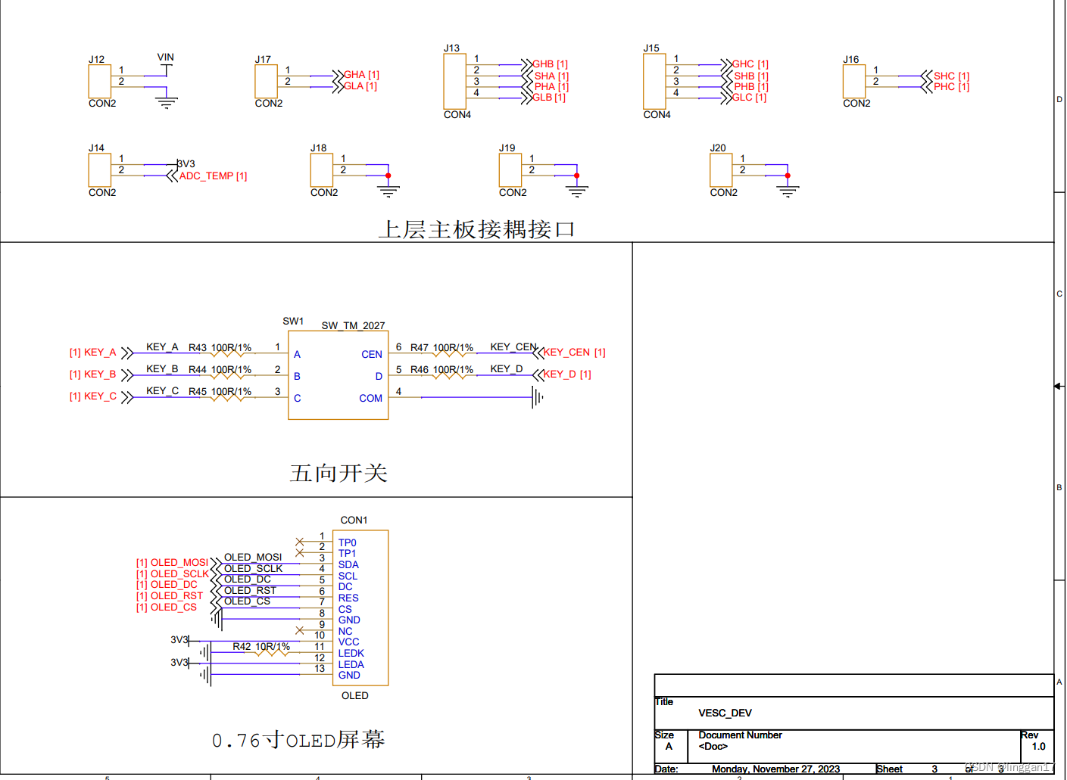Select resistor R42 symbol

(273, 652)
